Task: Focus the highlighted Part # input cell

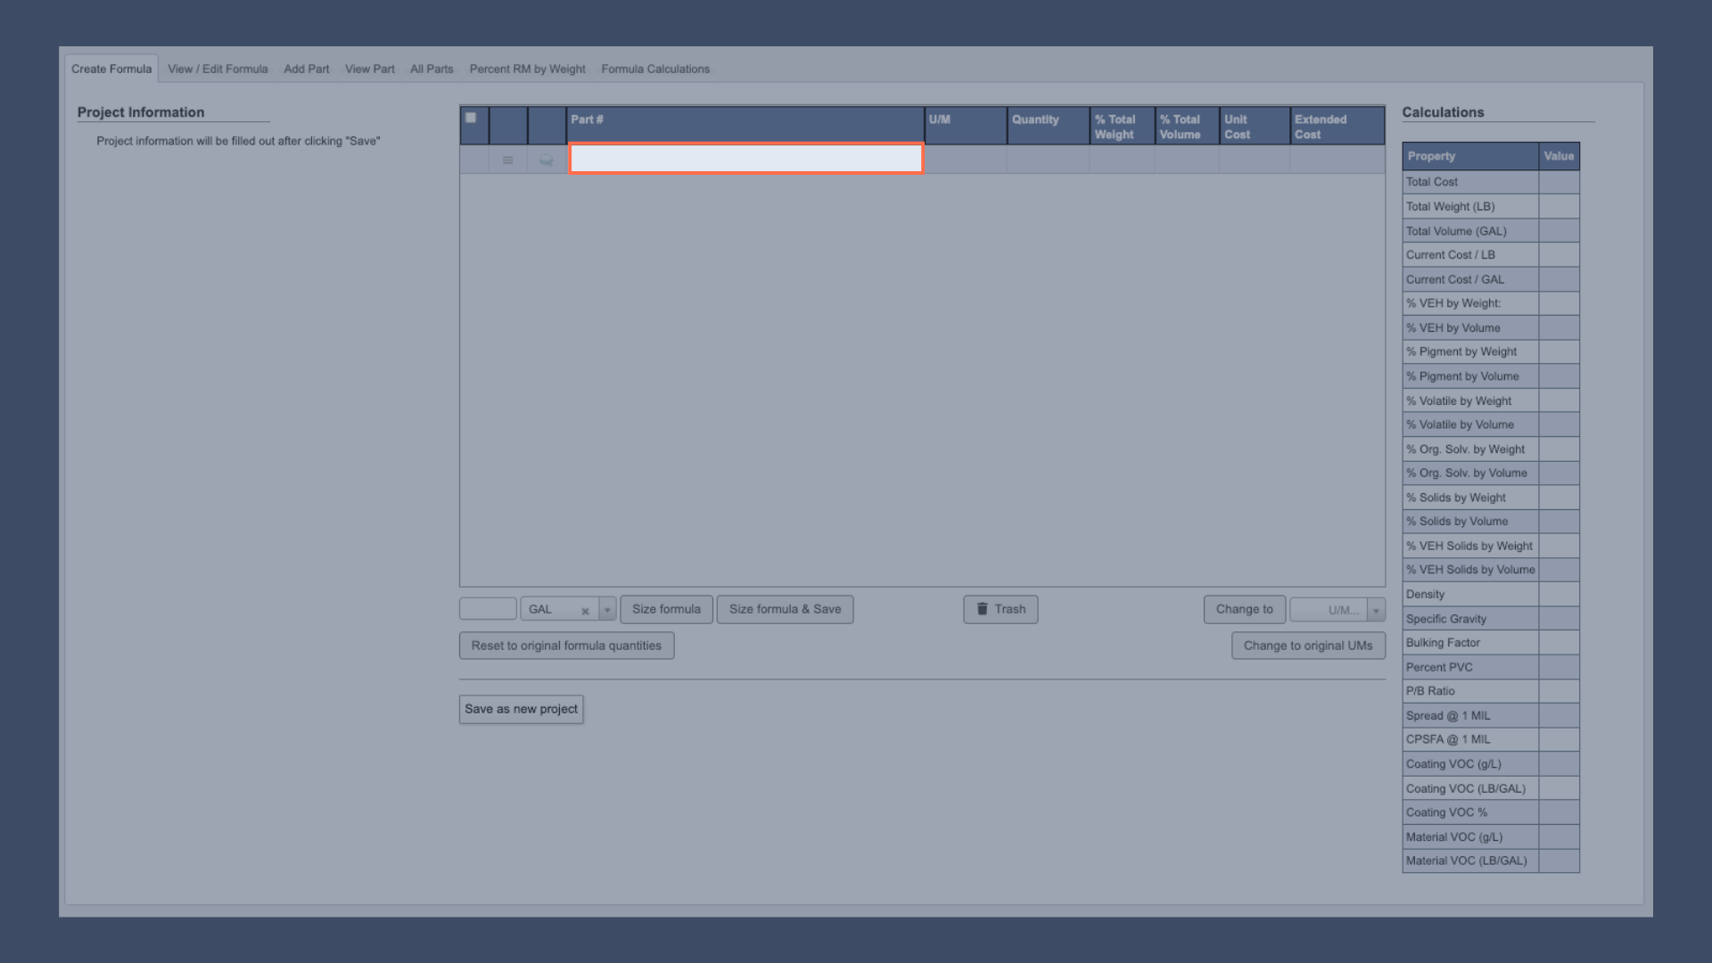Action: (745, 159)
